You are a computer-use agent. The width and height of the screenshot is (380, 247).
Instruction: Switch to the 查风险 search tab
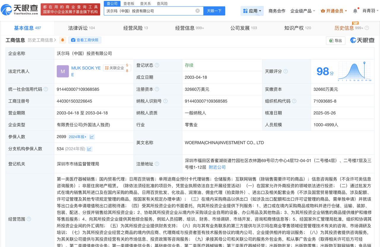click(x=162, y=4)
